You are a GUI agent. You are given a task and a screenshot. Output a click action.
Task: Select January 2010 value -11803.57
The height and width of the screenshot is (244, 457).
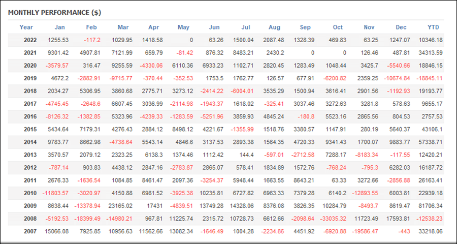[x=55, y=193]
